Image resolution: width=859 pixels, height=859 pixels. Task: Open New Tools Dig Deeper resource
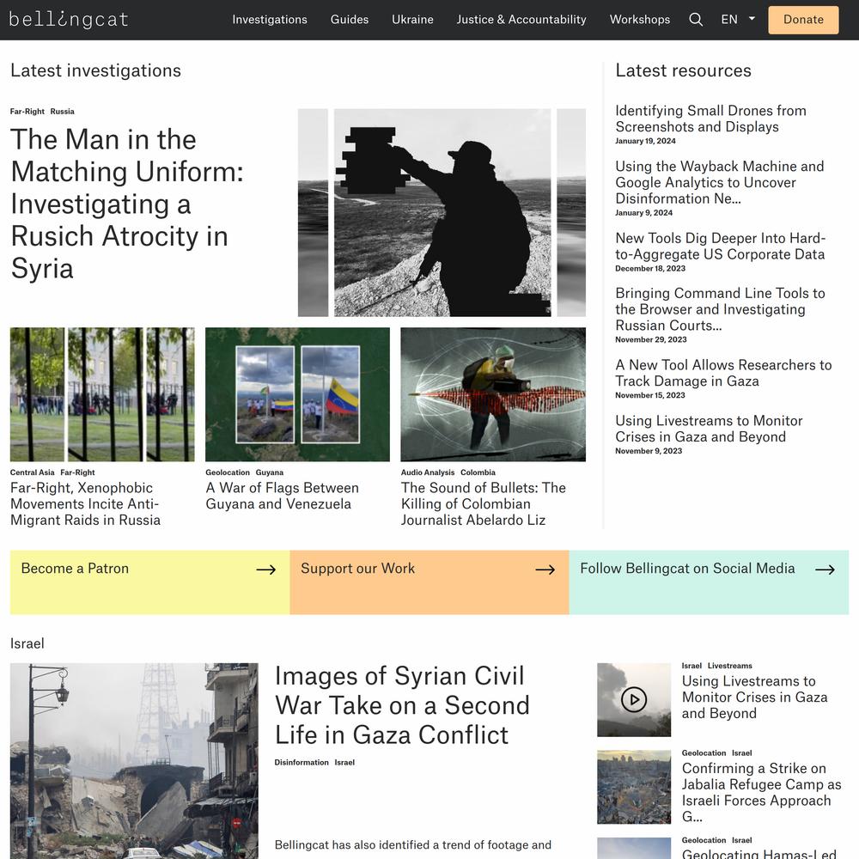721,246
